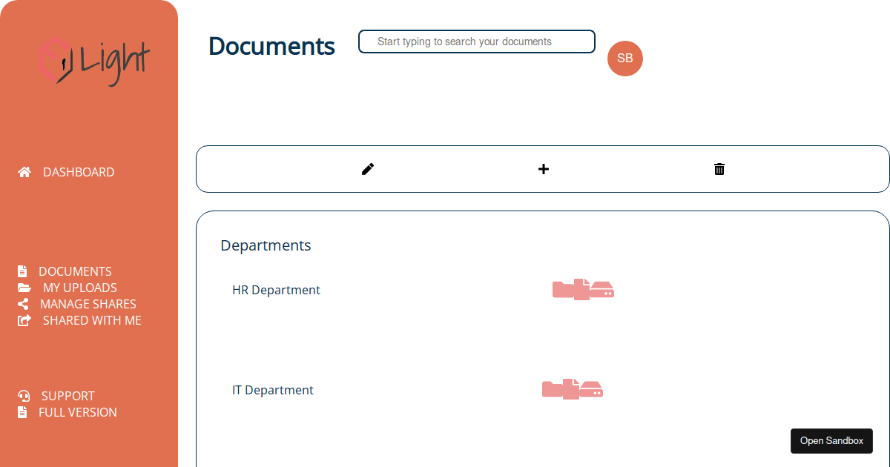
Task: Click the share icon beside Manage Shares
Action: (23, 304)
